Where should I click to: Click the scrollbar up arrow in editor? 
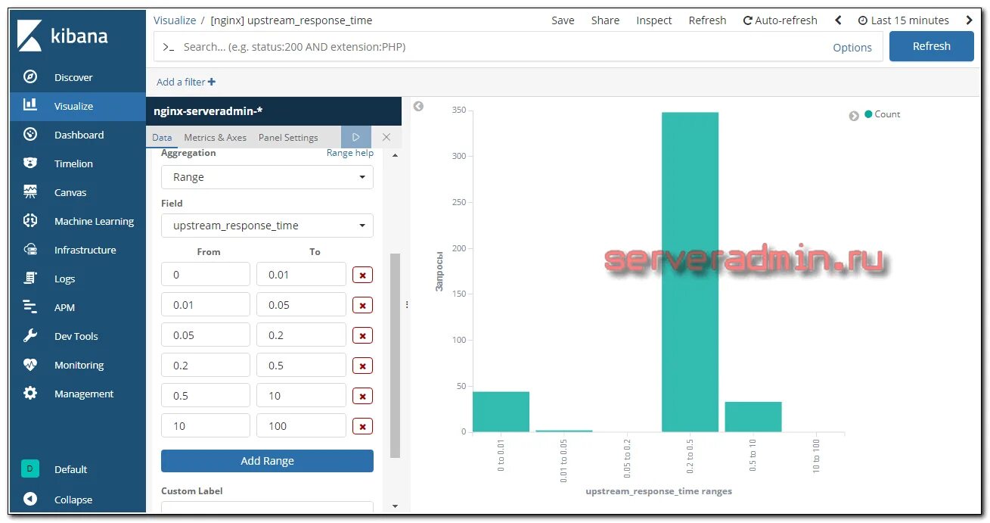click(x=395, y=155)
